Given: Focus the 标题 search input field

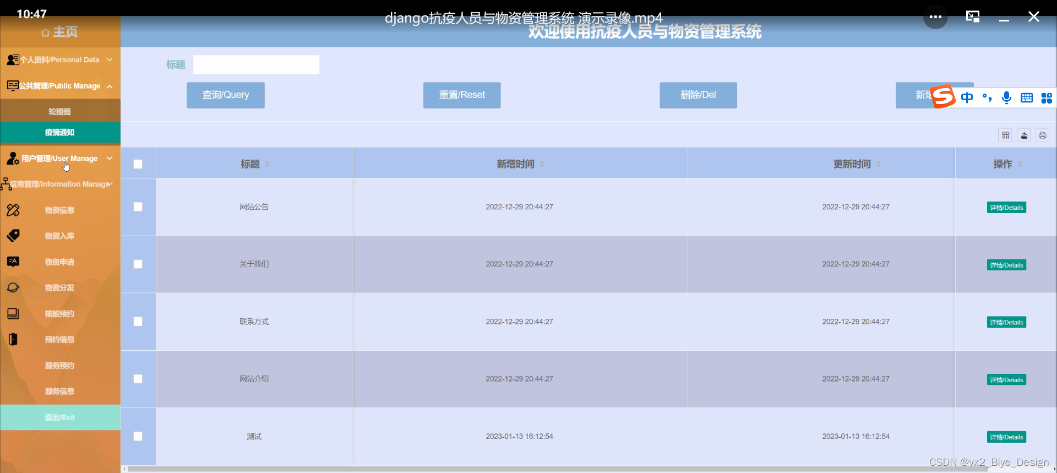Looking at the screenshot, I should [x=256, y=64].
